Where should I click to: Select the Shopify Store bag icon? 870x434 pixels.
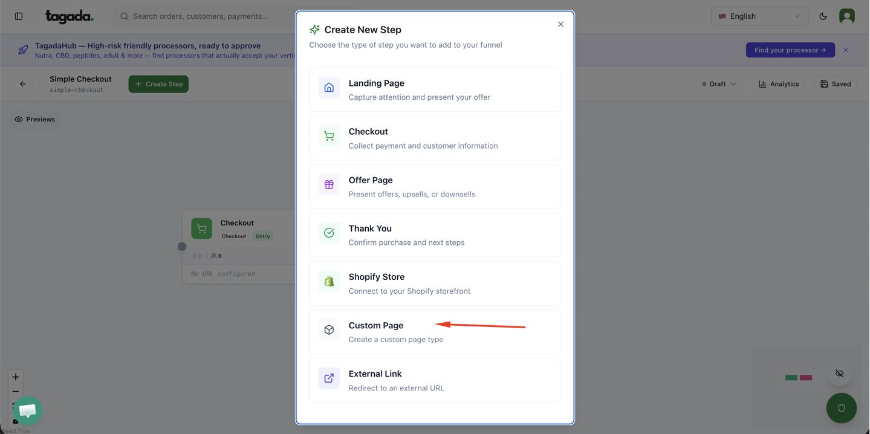click(x=329, y=281)
